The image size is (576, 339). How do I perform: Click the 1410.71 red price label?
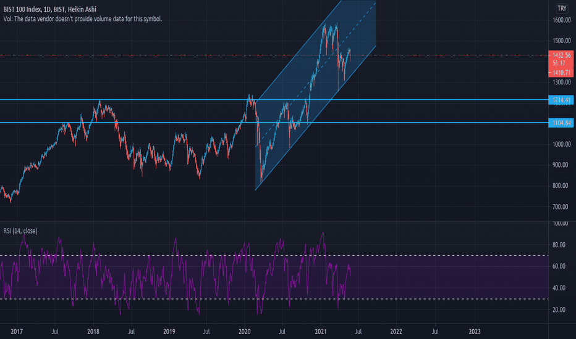[562, 73]
